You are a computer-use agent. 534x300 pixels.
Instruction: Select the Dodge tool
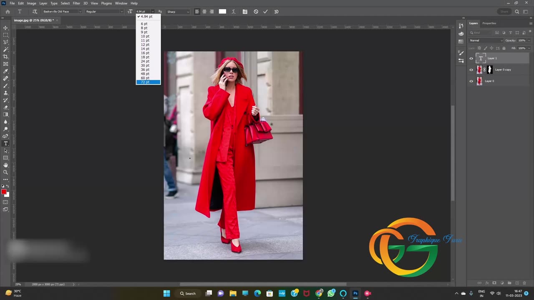coord(5,129)
